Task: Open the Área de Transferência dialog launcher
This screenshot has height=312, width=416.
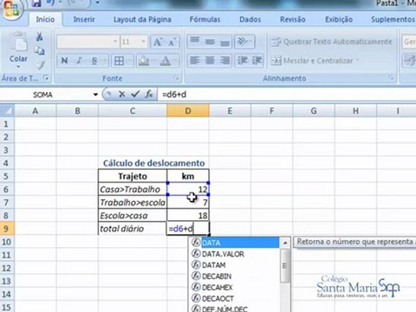Action: 46,77
